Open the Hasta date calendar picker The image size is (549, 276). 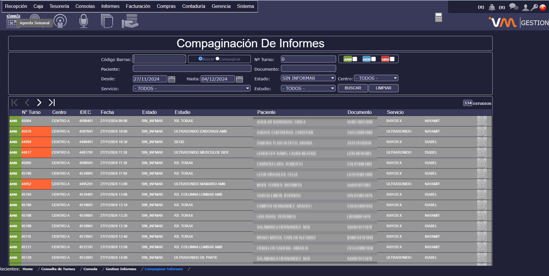click(239, 79)
